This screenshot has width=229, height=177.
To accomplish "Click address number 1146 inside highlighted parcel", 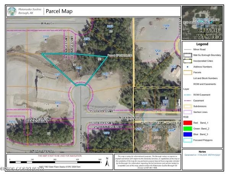I will [x=79, y=68].
